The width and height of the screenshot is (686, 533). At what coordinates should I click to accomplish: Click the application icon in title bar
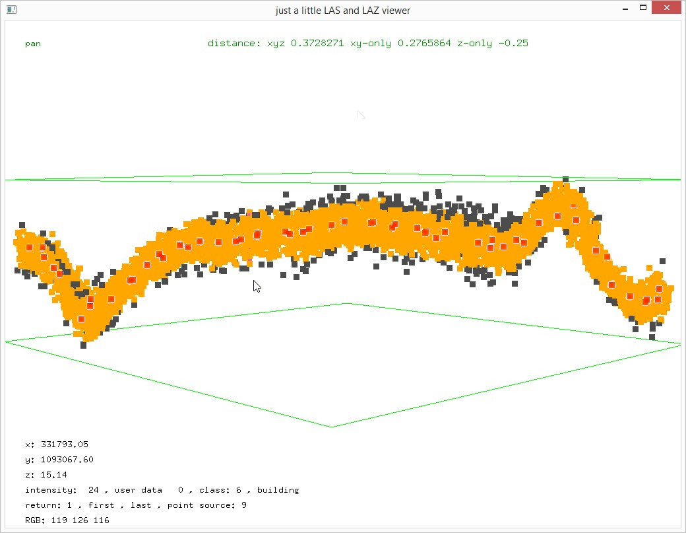tap(11, 9)
